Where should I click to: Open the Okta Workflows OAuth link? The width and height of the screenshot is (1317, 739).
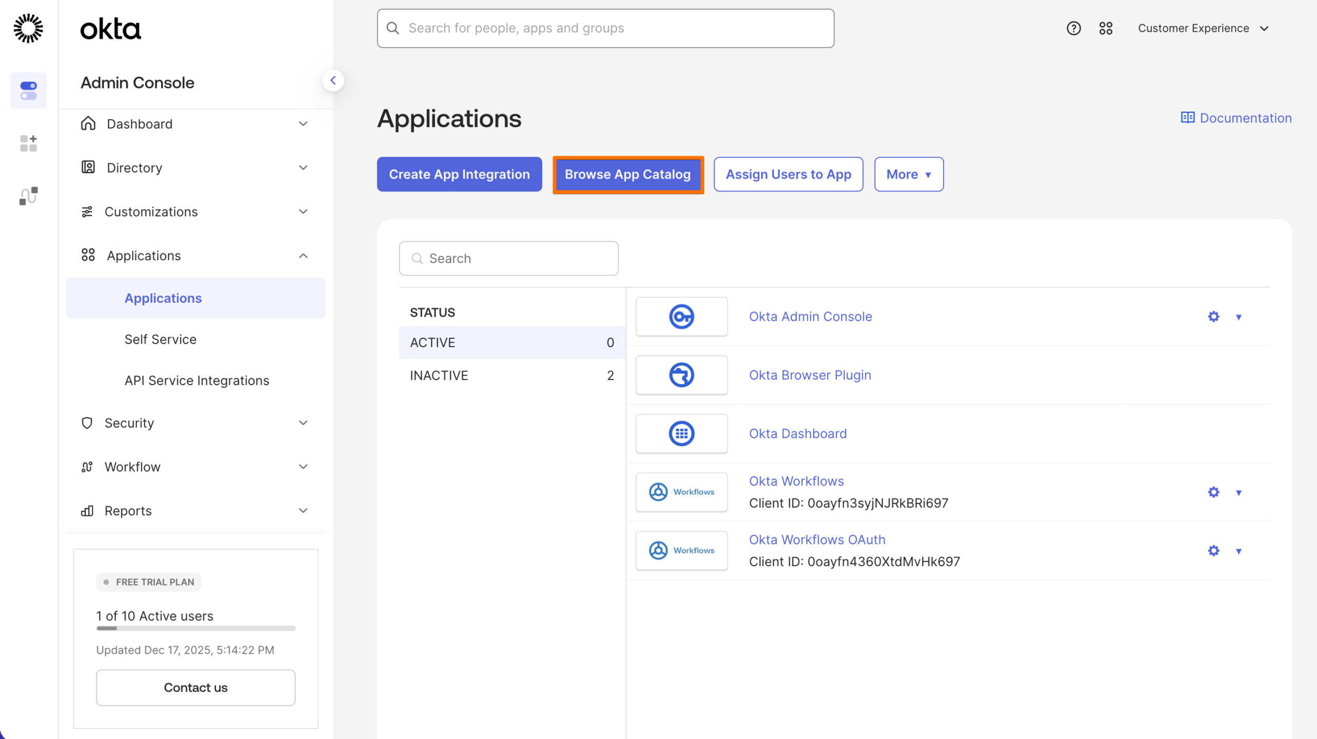point(817,539)
